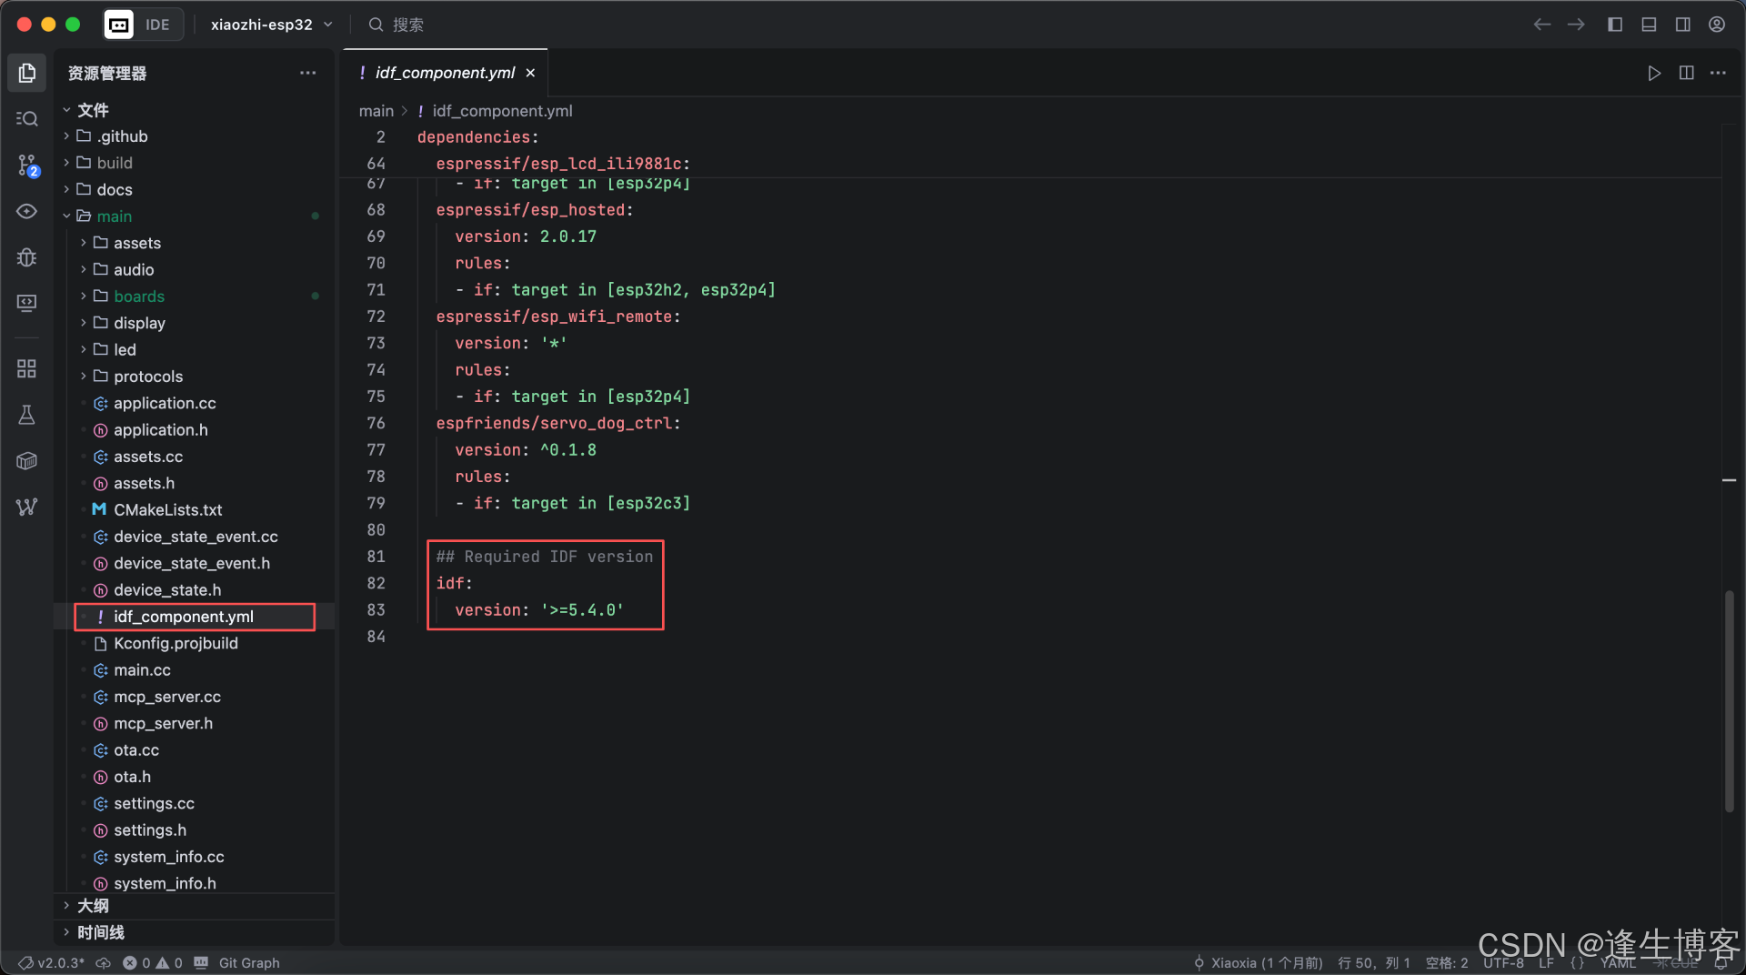Expand the 时间线 timeline section
This screenshot has height=975, width=1746.
(x=100, y=932)
